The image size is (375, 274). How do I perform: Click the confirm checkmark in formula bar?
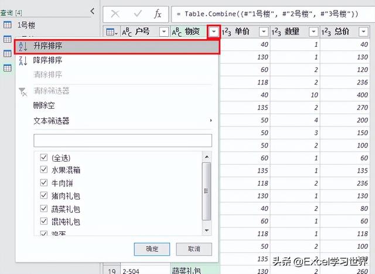point(138,13)
